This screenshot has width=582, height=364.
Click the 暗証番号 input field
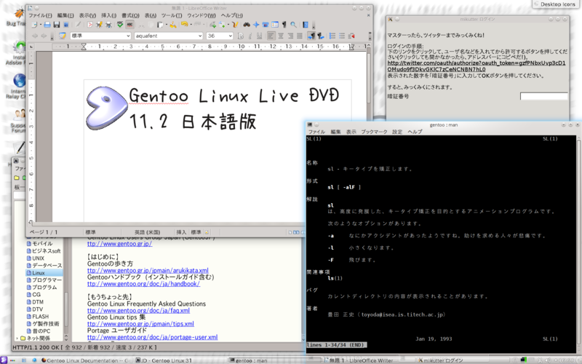click(543, 96)
